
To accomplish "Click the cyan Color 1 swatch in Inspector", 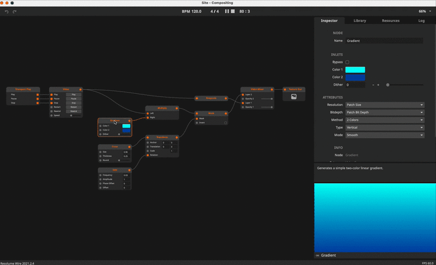I will (355, 70).
